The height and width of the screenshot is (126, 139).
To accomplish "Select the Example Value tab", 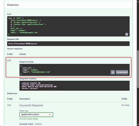I will pyautogui.click(x=26, y=124).
